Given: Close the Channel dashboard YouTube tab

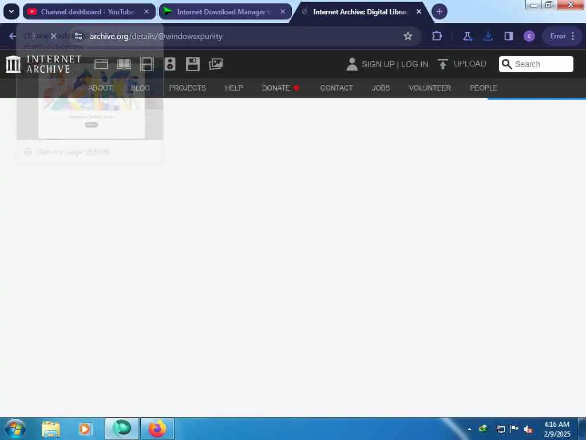Looking at the screenshot, I should [146, 11].
